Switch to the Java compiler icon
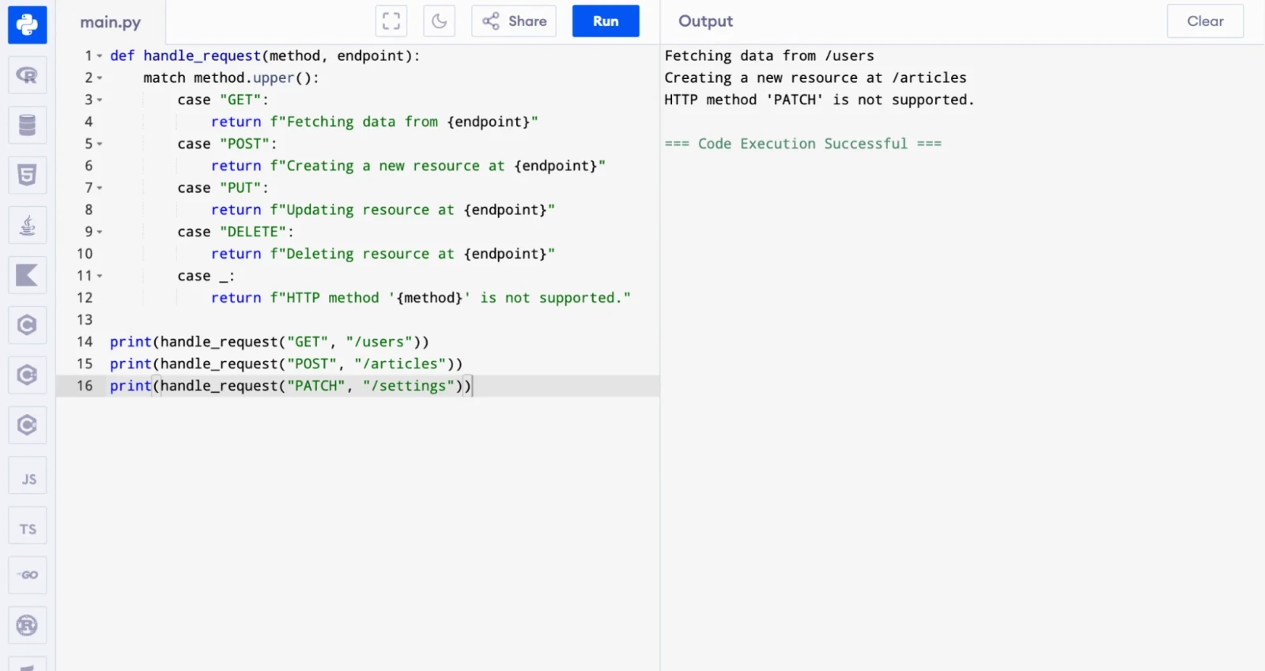This screenshot has width=1265, height=671. tap(27, 225)
